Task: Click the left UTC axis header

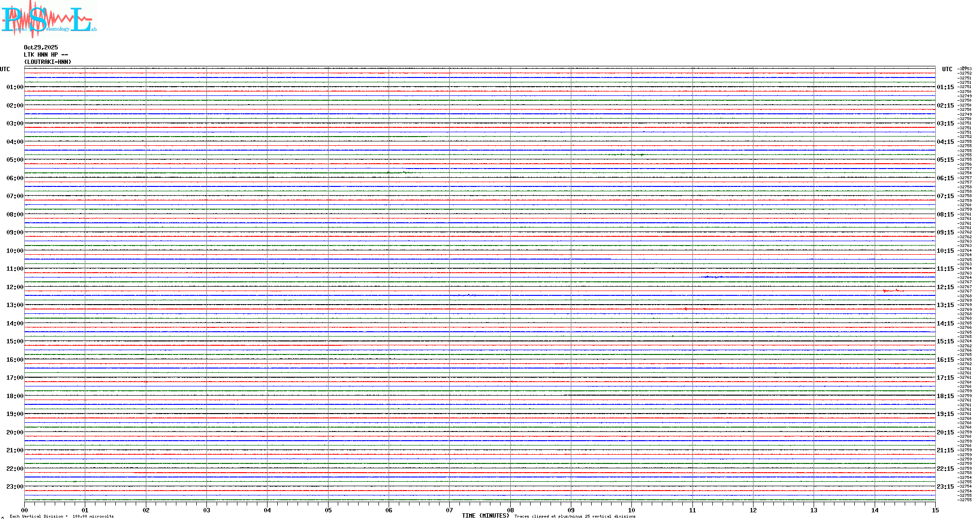Action: (5, 69)
